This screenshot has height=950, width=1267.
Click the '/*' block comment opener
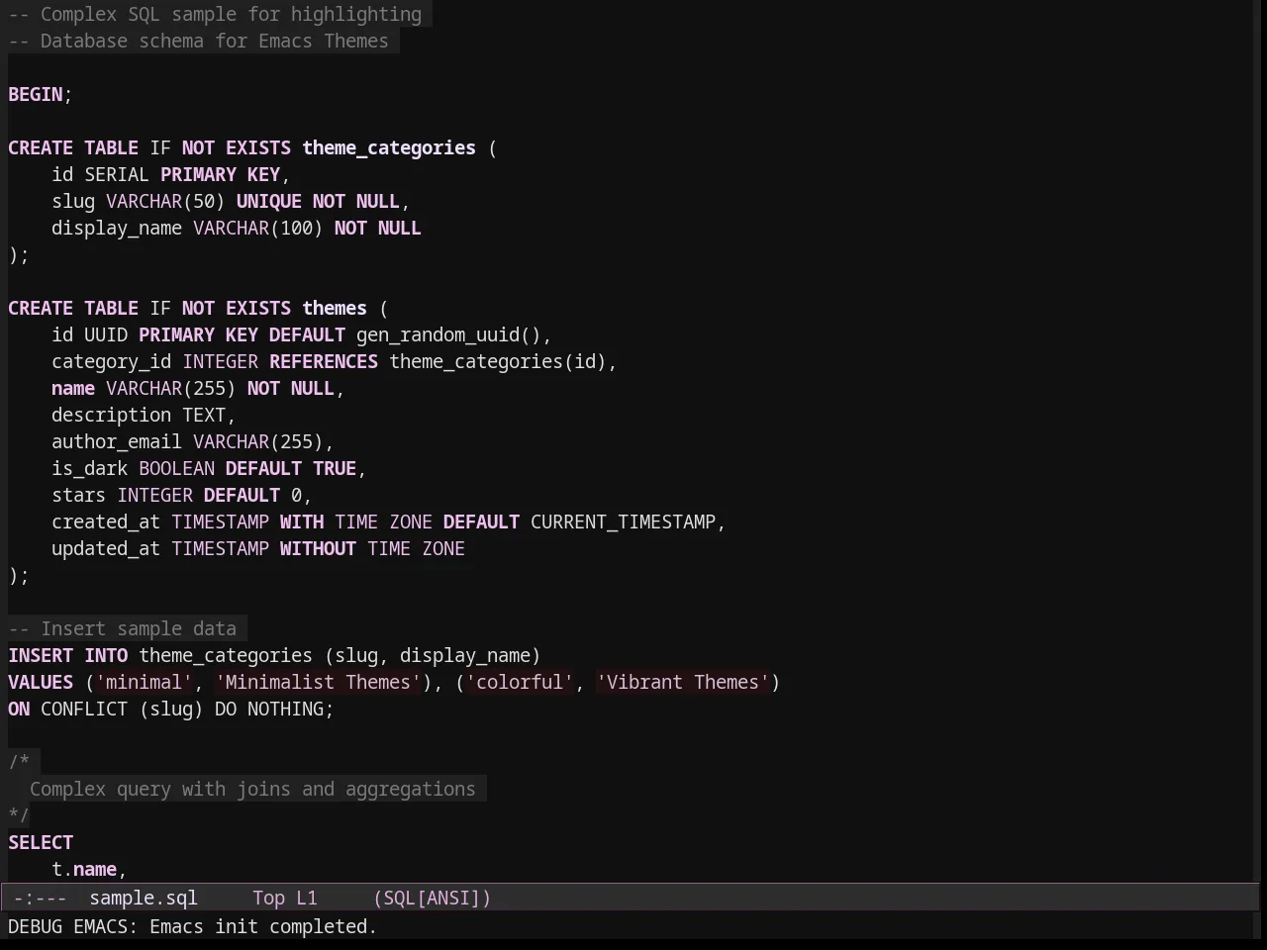[x=19, y=763]
